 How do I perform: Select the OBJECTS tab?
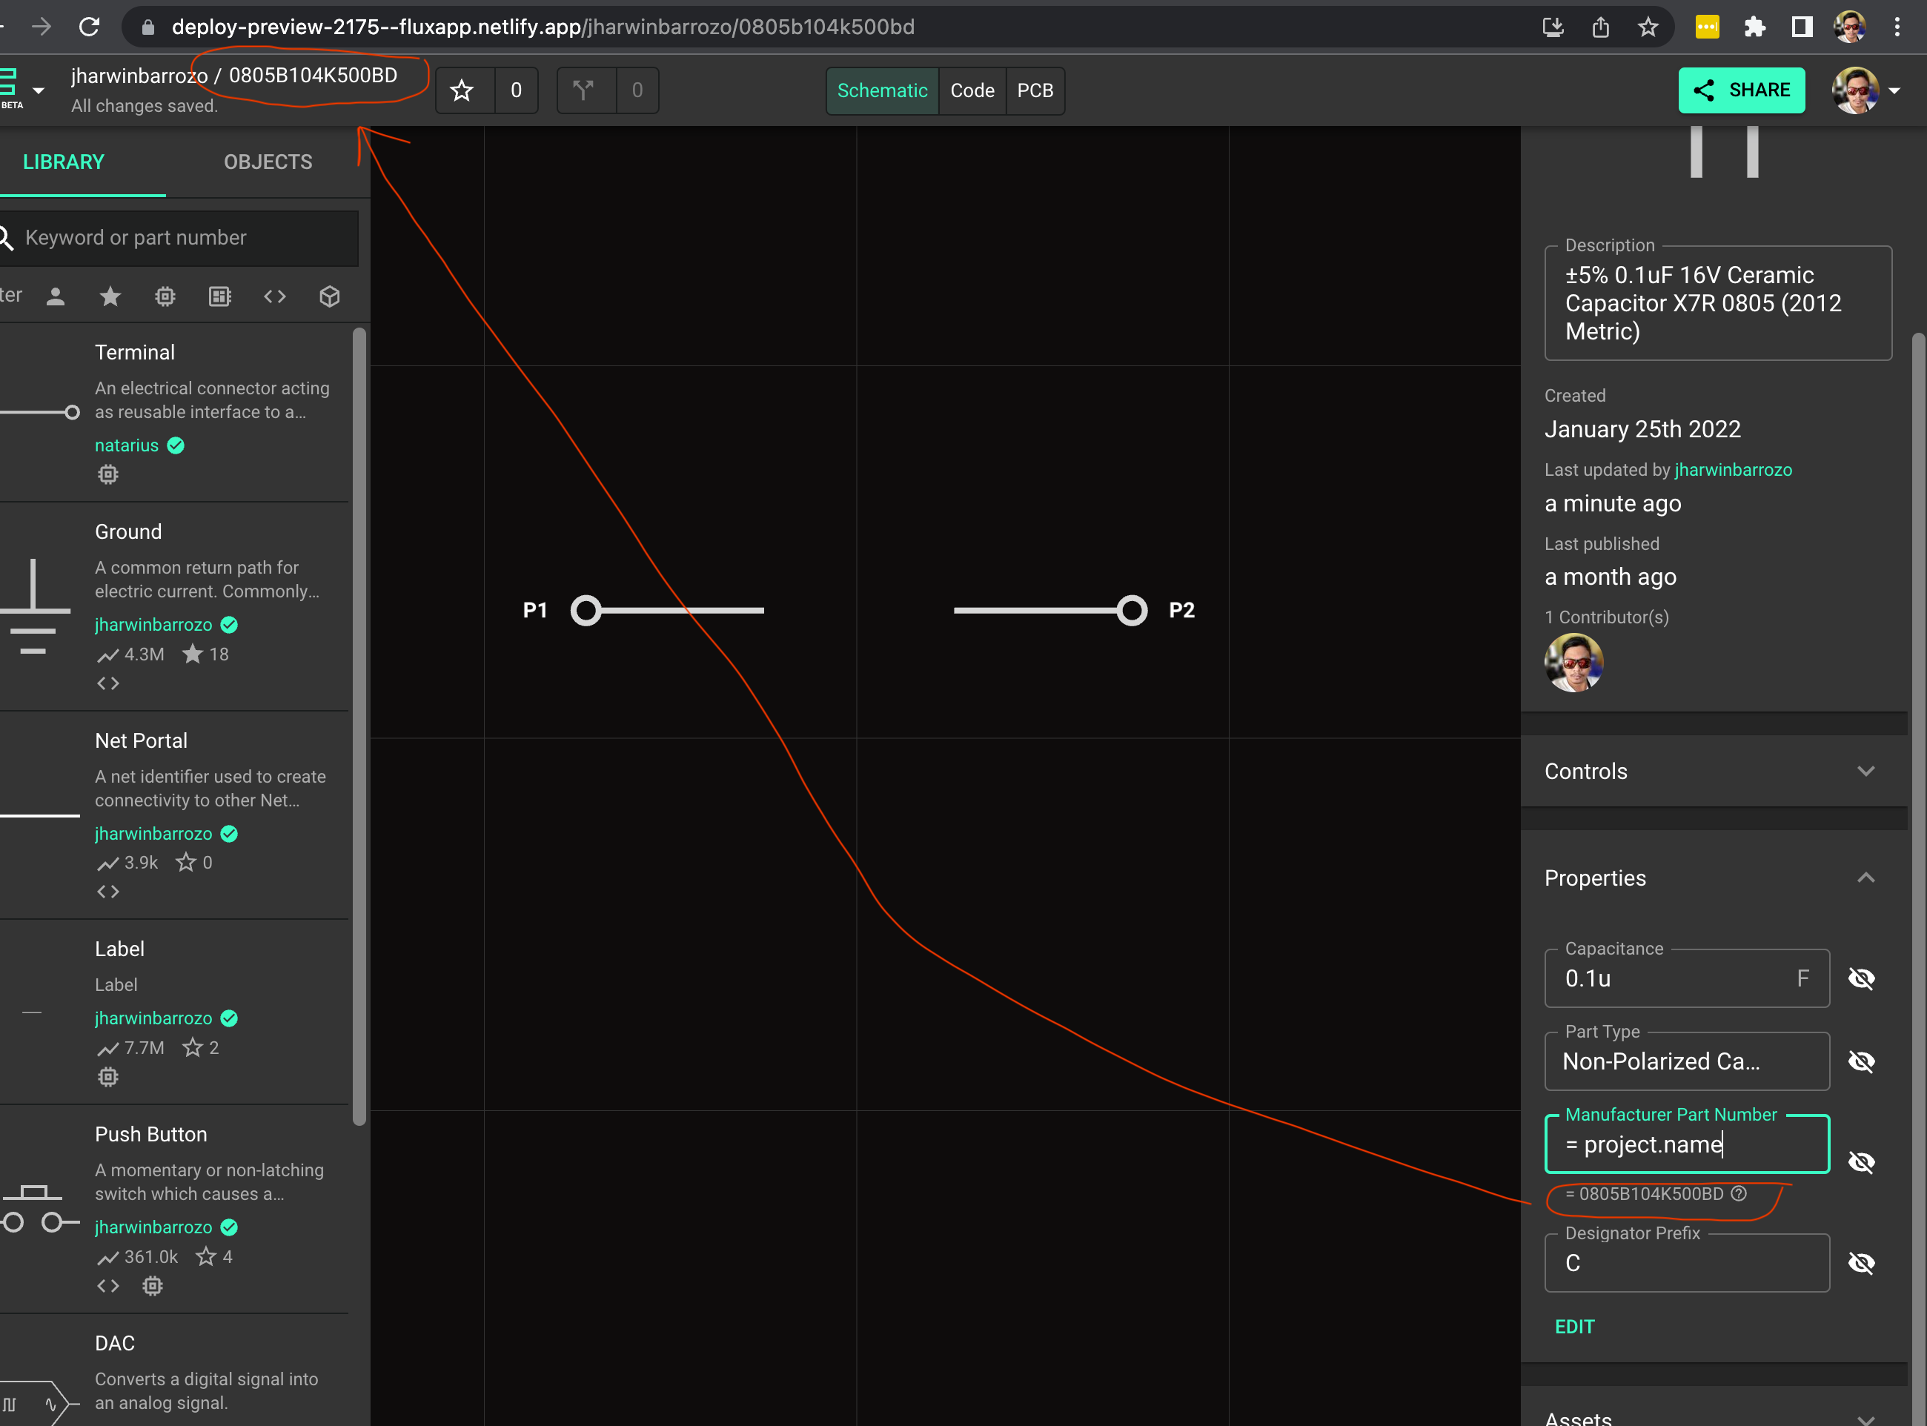coord(268,162)
